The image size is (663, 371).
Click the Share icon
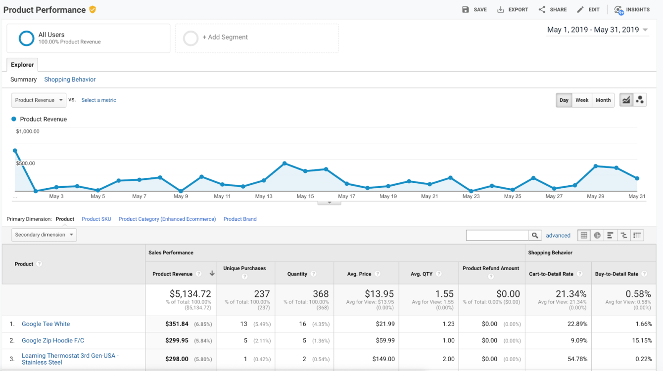(x=542, y=9)
